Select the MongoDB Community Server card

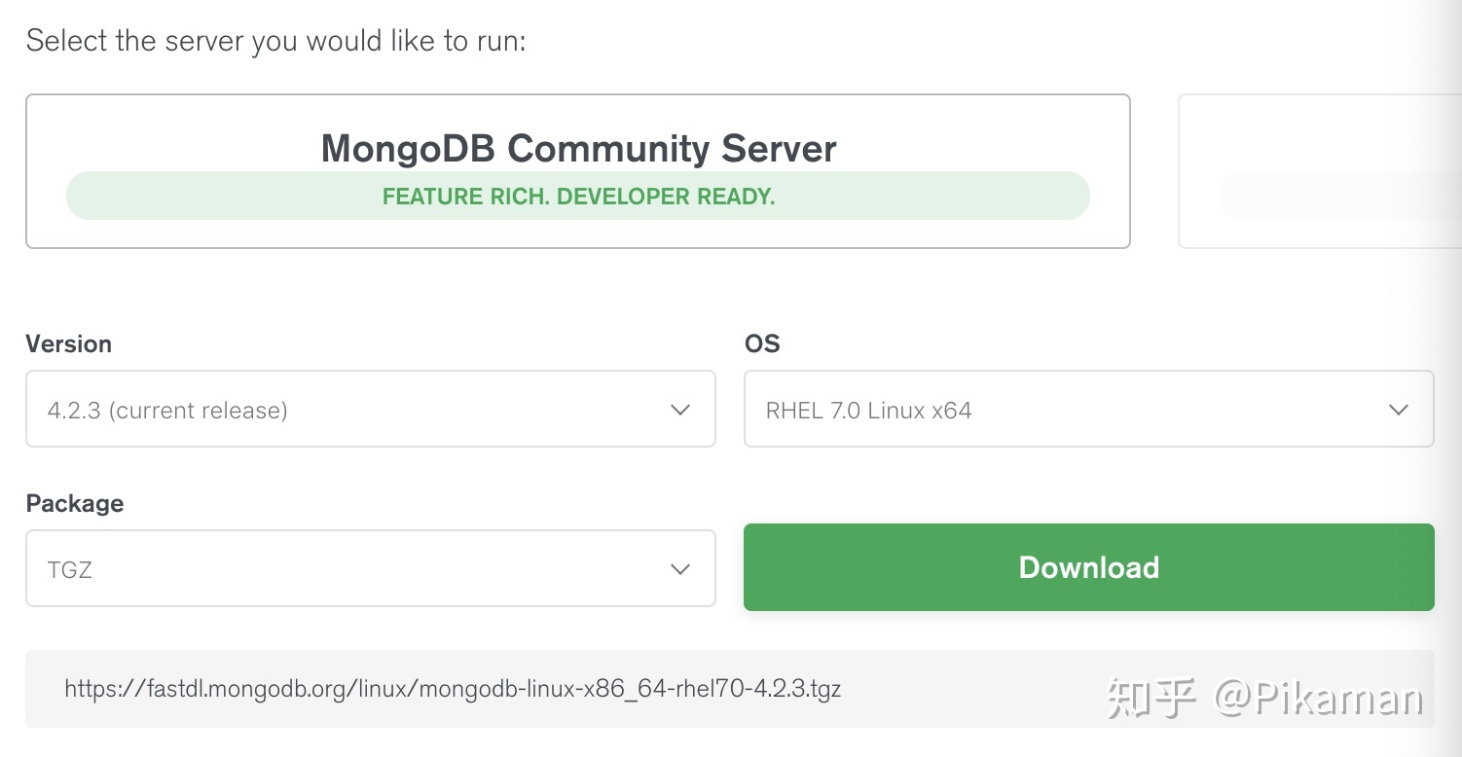tap(578, 170)
